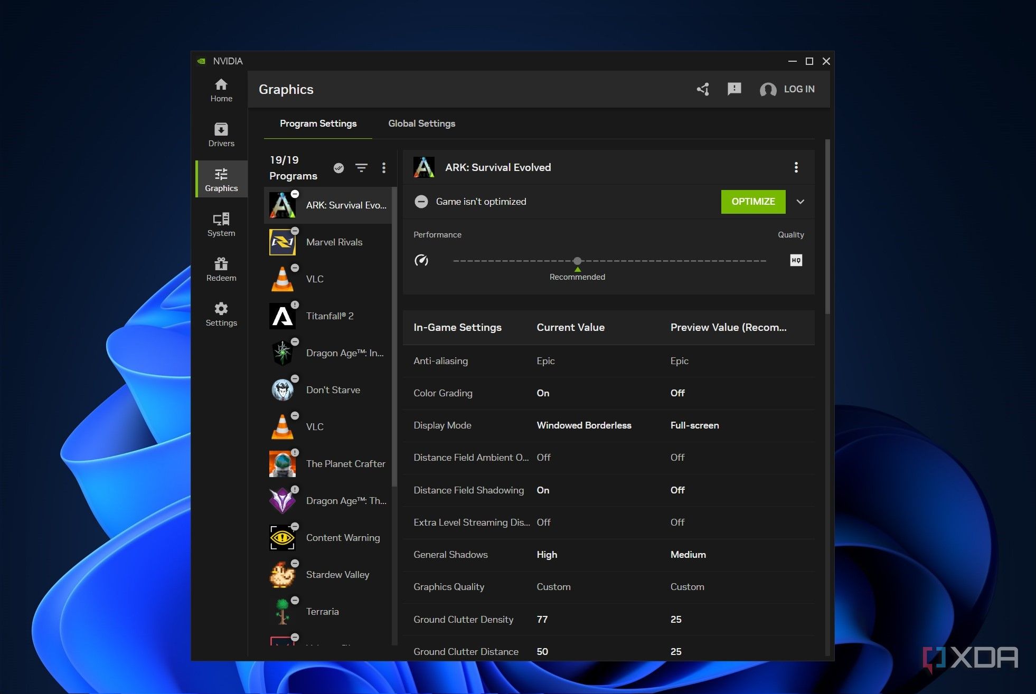This screenshot has height=694, width=1036.
Task: Click the share icon in header
Action: click(703, 89)
